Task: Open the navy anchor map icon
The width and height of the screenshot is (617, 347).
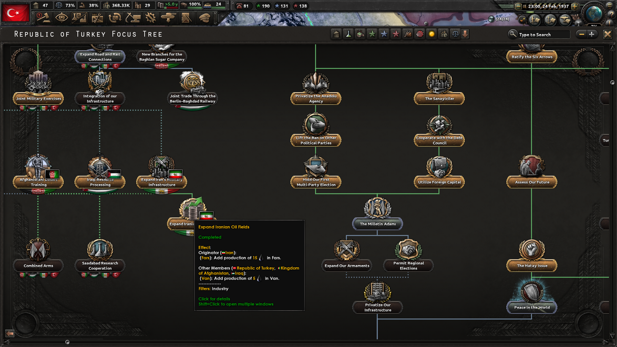Action: pos(550,20)
